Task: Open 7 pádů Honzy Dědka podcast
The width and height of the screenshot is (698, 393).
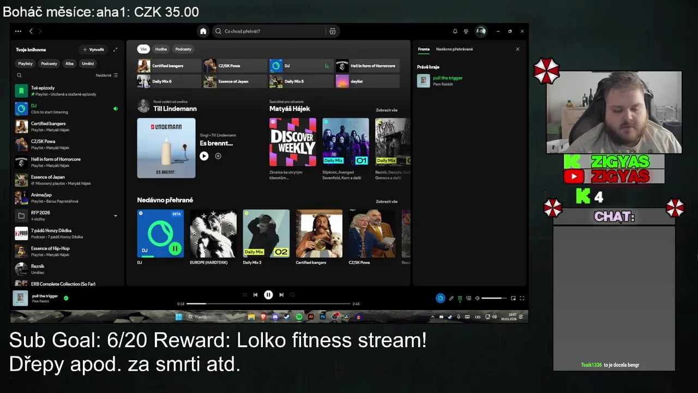Action: (x=67, y=234)
